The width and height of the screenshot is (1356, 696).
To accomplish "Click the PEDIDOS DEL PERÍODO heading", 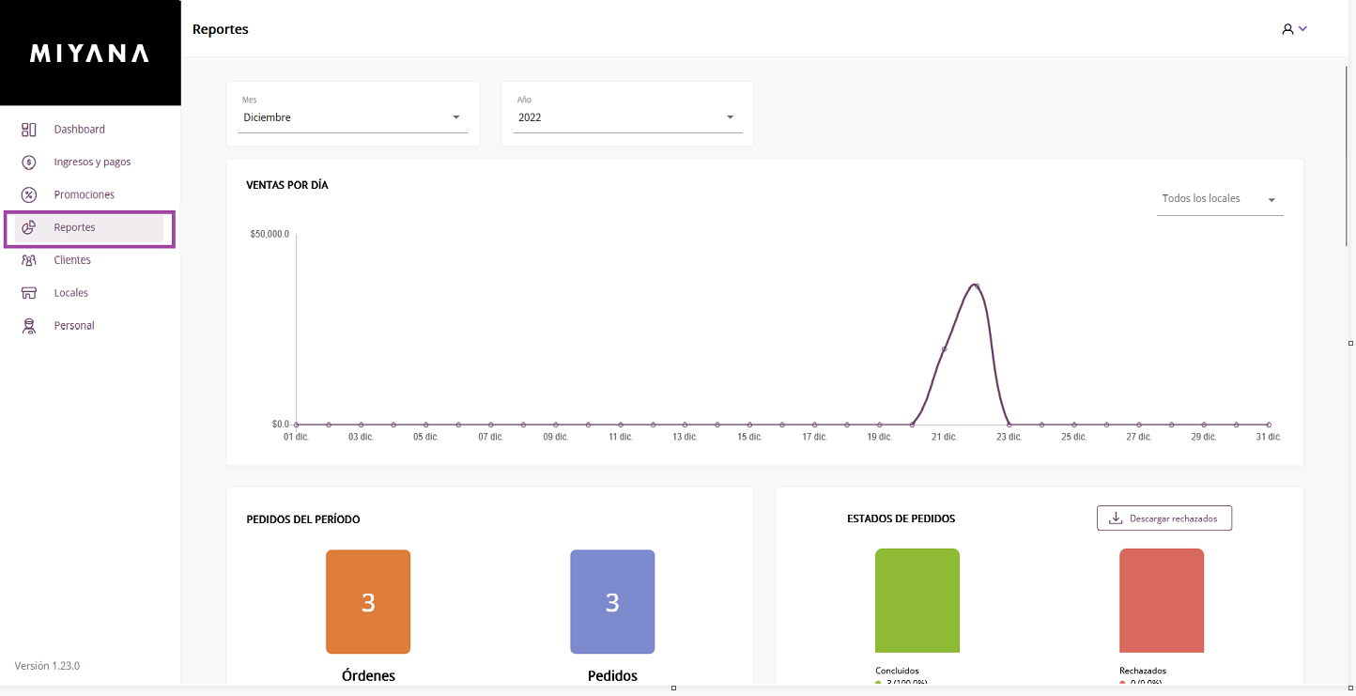I will click(x=303, y=519).
